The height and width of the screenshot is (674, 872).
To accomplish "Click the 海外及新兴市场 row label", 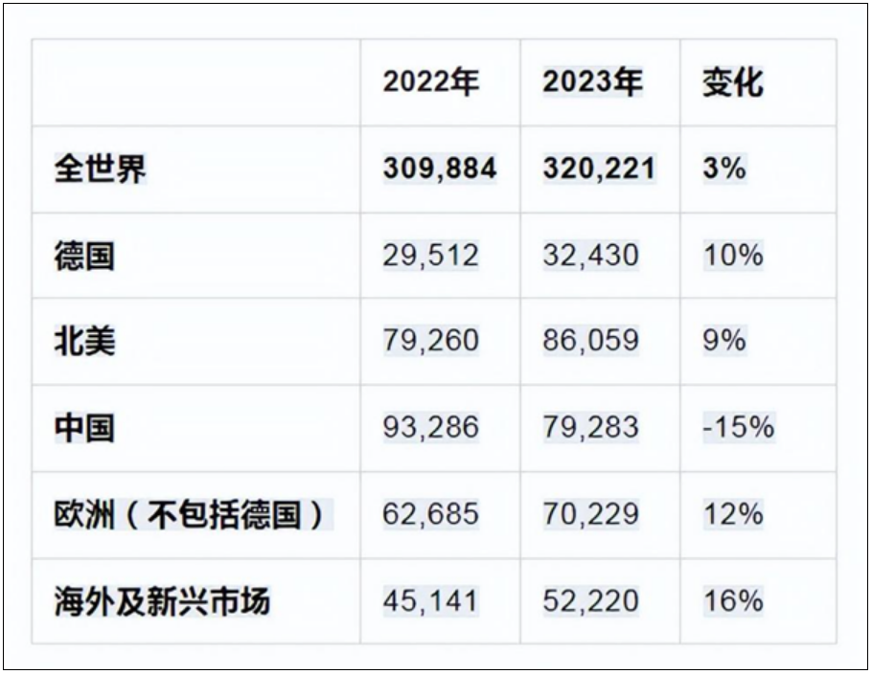I will click(x=162, y=601).
